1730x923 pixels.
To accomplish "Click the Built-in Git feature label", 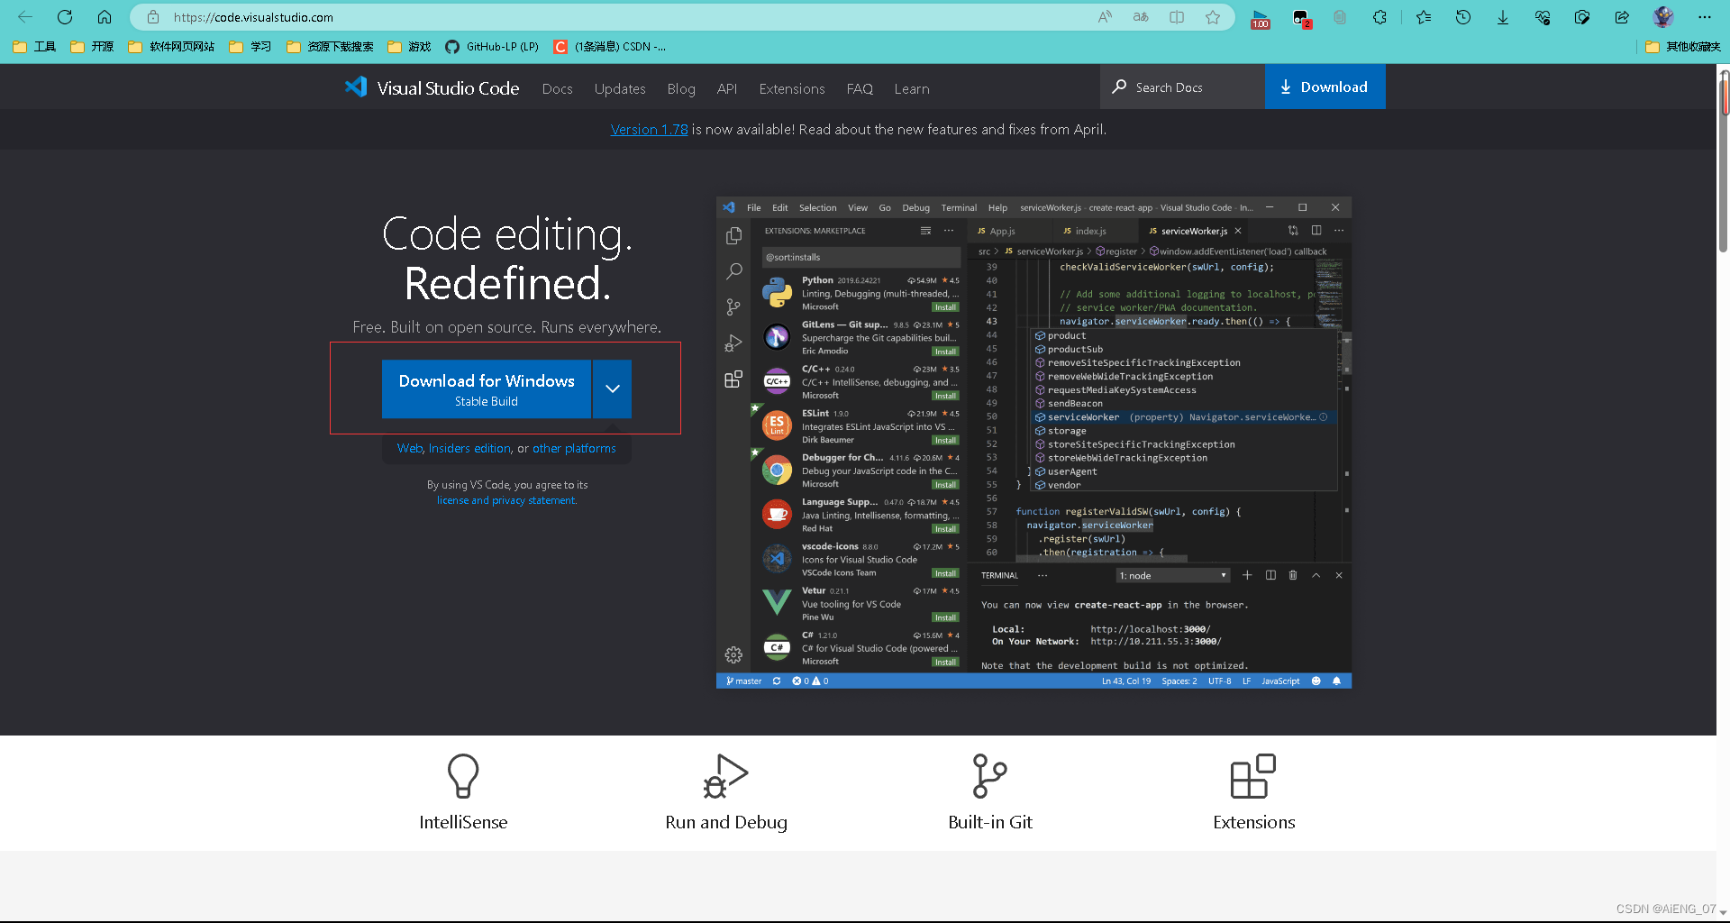I will 990,822.
